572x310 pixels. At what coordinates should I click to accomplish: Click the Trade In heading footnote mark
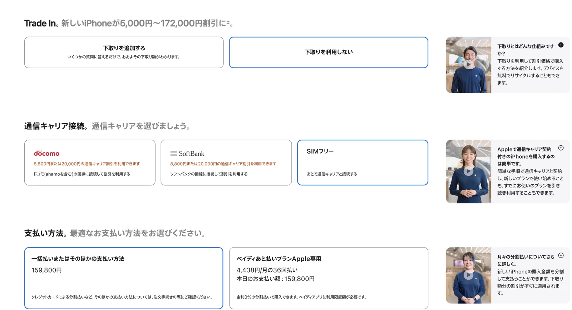coord(228,22)
